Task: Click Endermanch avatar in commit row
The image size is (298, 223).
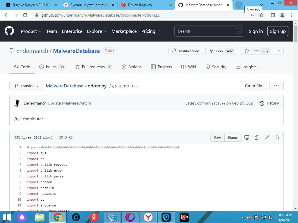Action: point(17,103)
